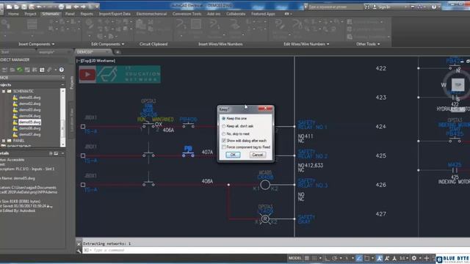Viewport: 470px width, 264px height.
Task: Click OK in the Keep dialog
Action: coord(233,155)
